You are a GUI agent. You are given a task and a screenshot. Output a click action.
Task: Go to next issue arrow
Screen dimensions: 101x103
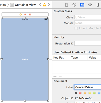click(49, 5)
